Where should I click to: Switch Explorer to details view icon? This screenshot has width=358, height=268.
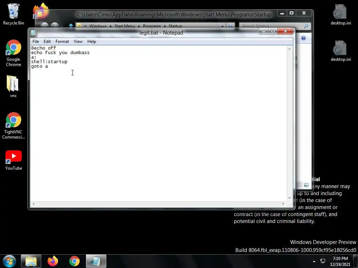(x=299, y=185)
